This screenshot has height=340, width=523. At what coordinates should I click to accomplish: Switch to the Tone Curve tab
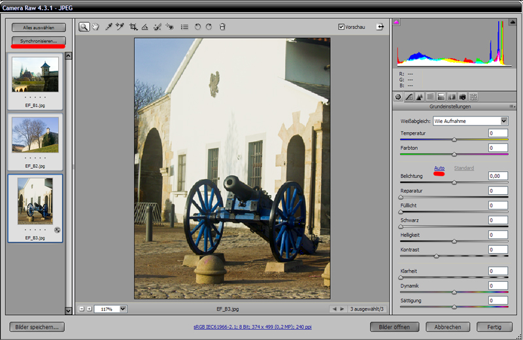click(x=408, y=97)
